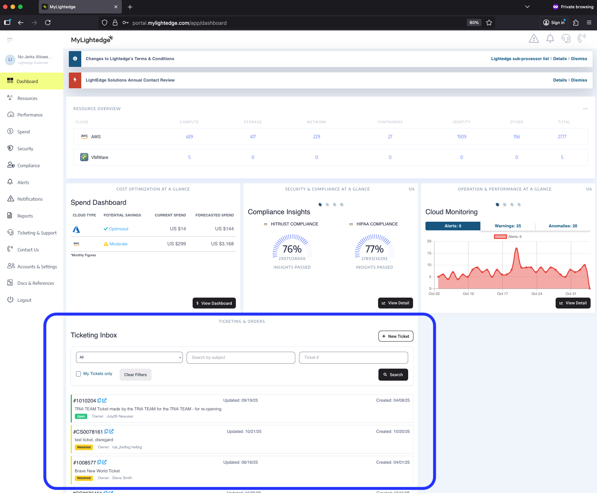Screen dimensions: 597x493
Task: Dismiss the Terms & Conditions banner
Action: coord(579,59)
